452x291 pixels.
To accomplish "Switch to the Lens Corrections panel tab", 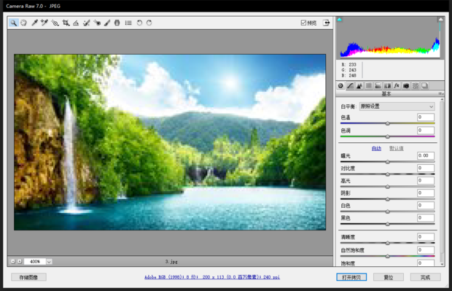I will [387, 85].
